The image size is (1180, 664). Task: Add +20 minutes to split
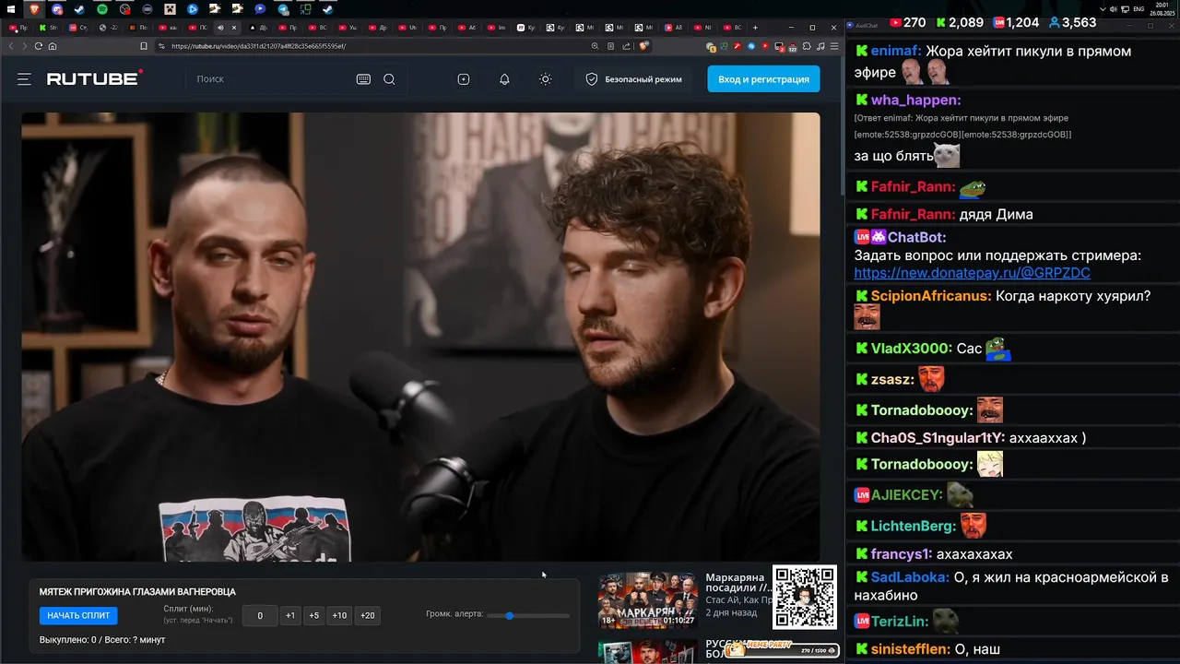(x=368, y=615)
